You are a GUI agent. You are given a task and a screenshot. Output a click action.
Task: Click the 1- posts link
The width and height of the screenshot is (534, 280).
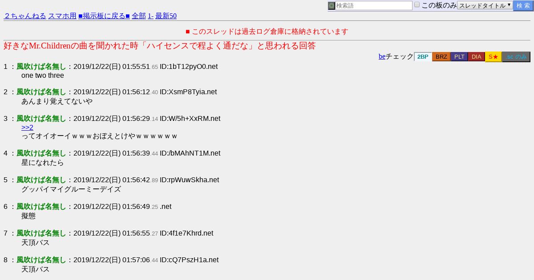click(x=150, y=16)
